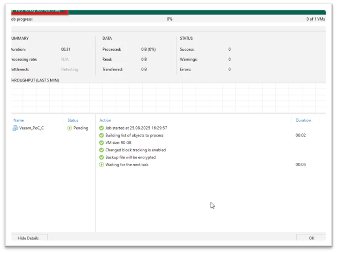
Task: Select the Veeam_PoC_C row name
Action: pos(32,128)
